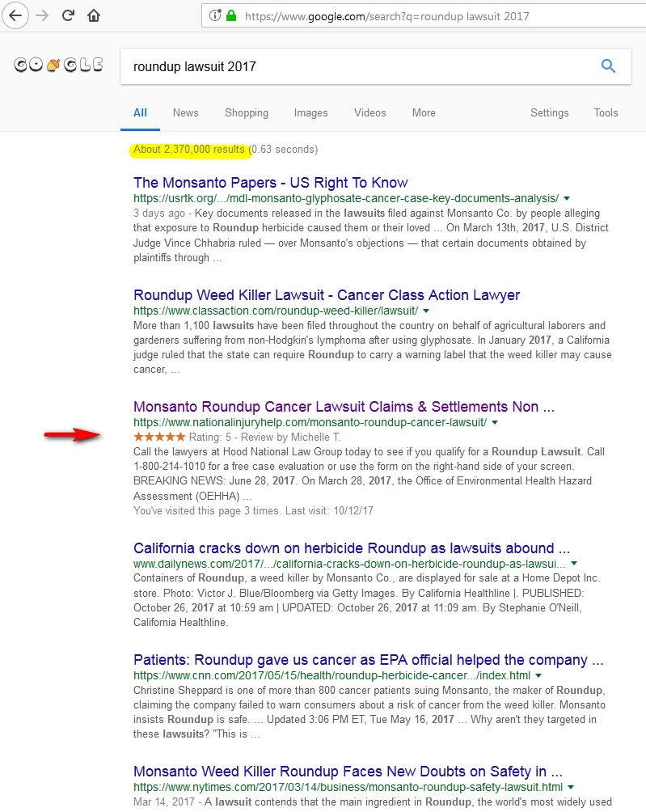Reload the page with the refresh icon

click(68, 15)
